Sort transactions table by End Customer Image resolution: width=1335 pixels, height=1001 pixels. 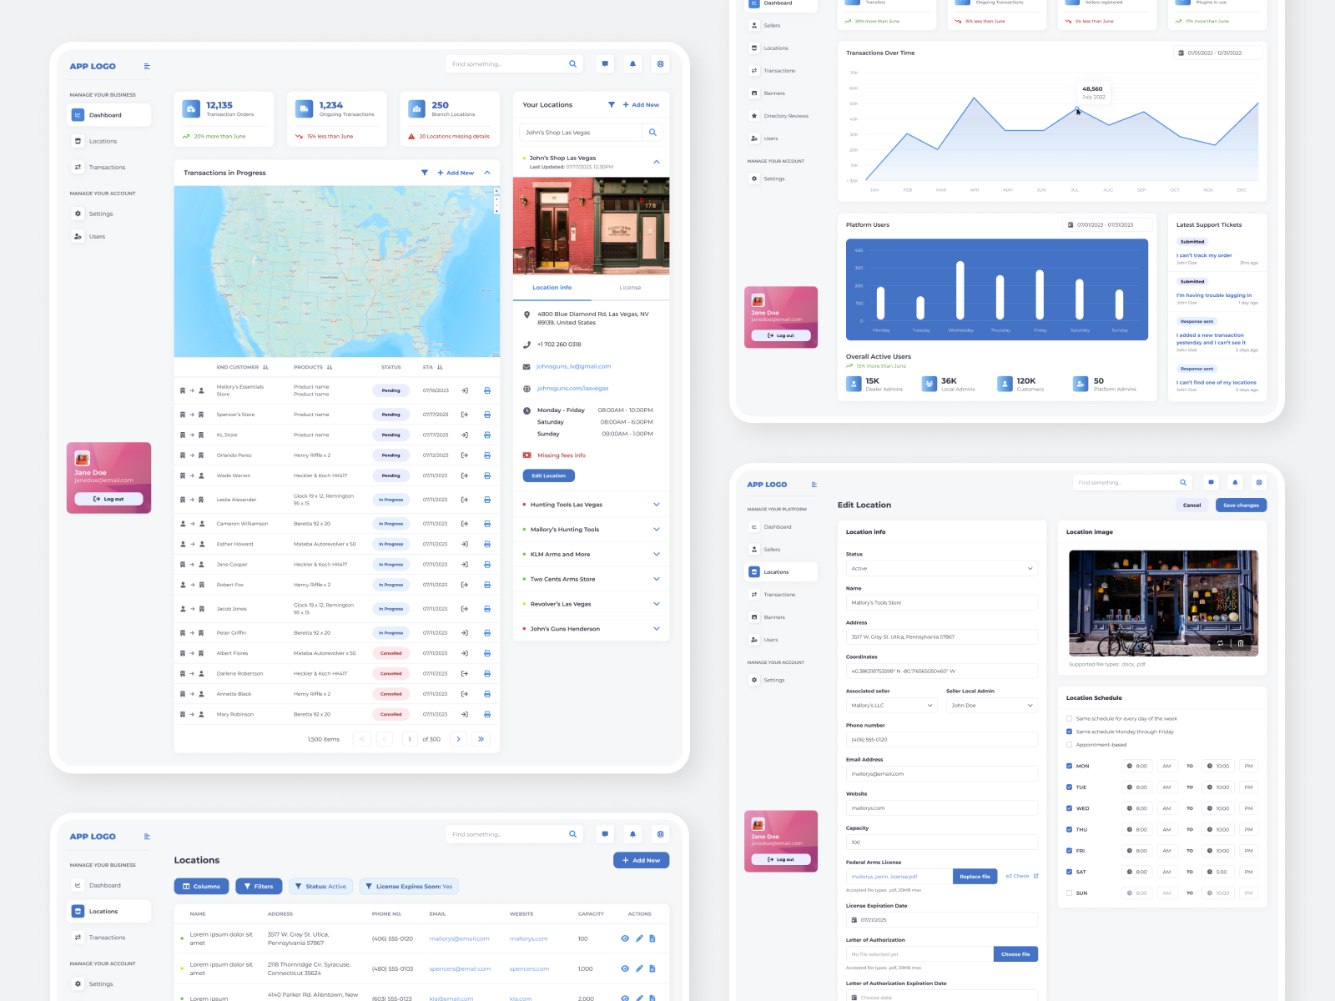[x=265, y=367]
